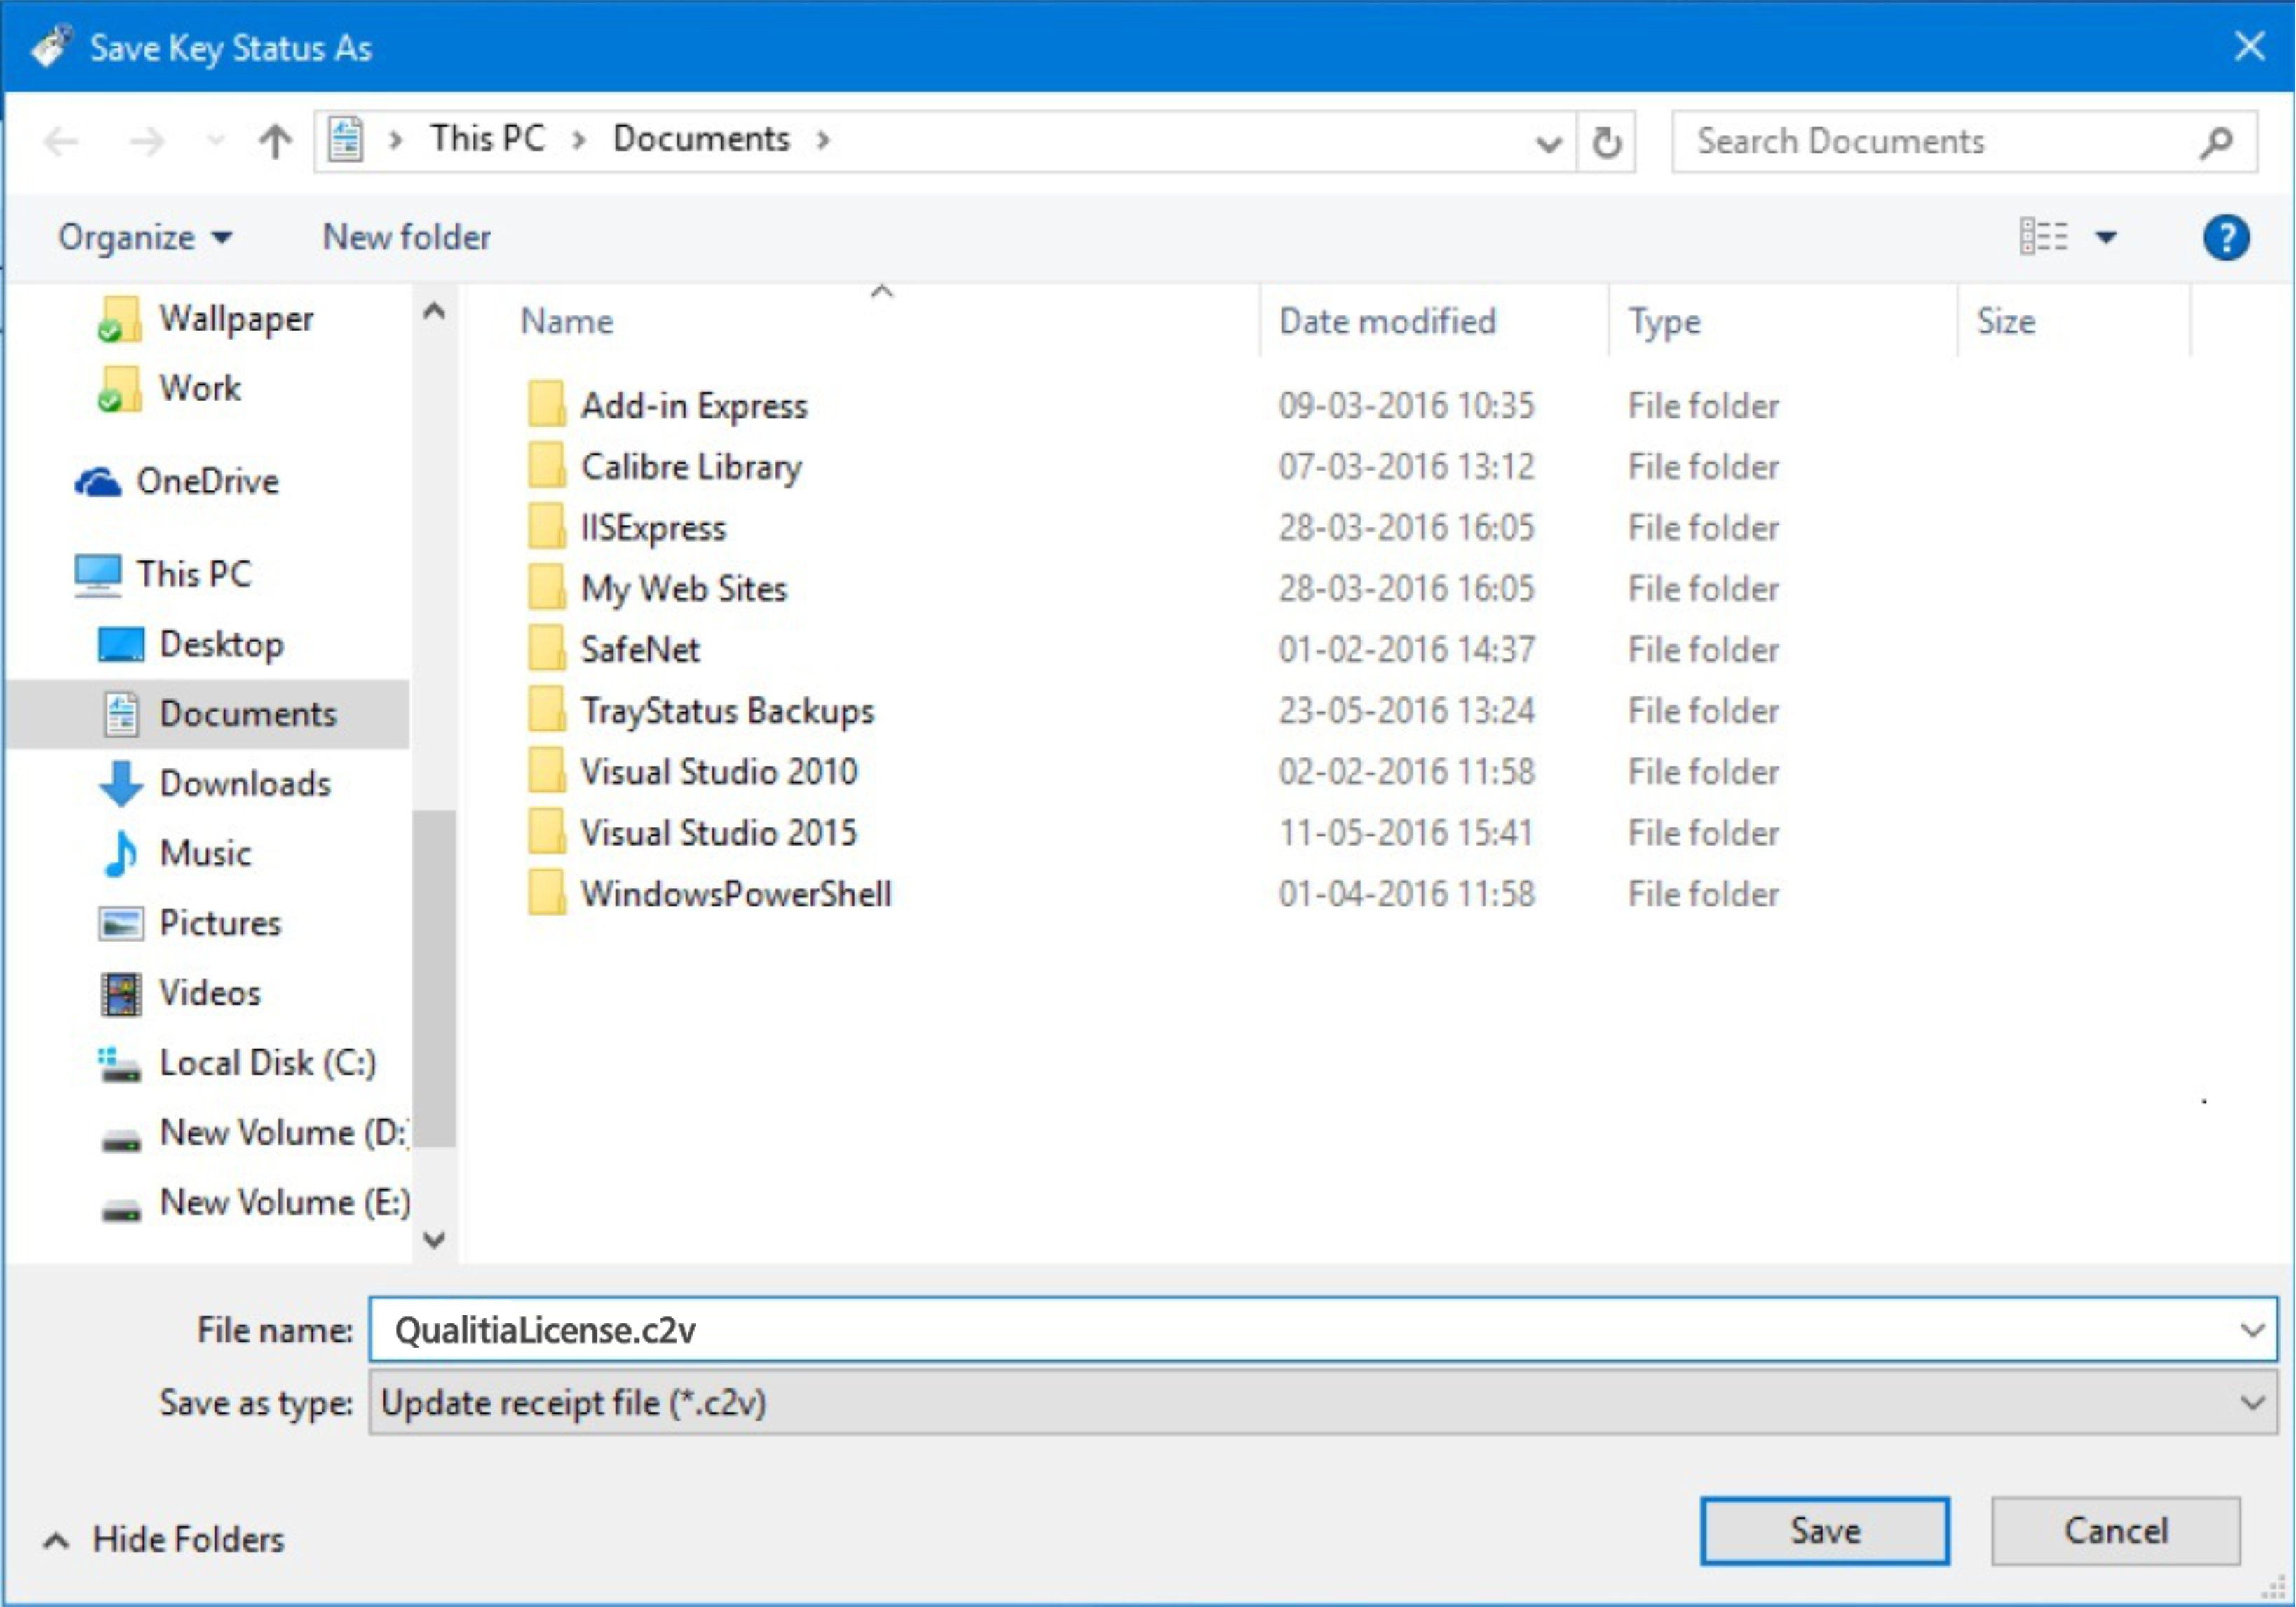The height and width of the screenshot is (1607, 2296).
Task: Click the change view layout icon
Action: click(x=2043, y=238)
